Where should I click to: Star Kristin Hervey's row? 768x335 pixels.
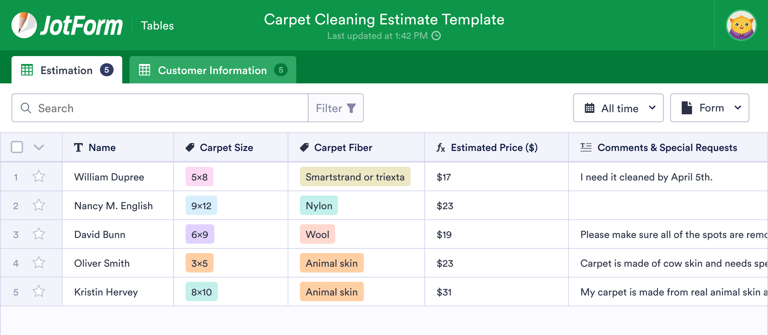coord(38,292)
